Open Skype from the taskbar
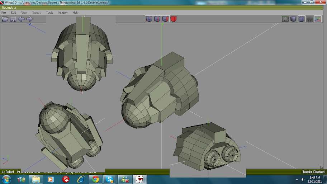The width and height of the screenshot is (327, 184). (110, 179)
